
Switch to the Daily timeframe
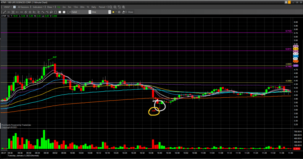coord(94,7)
